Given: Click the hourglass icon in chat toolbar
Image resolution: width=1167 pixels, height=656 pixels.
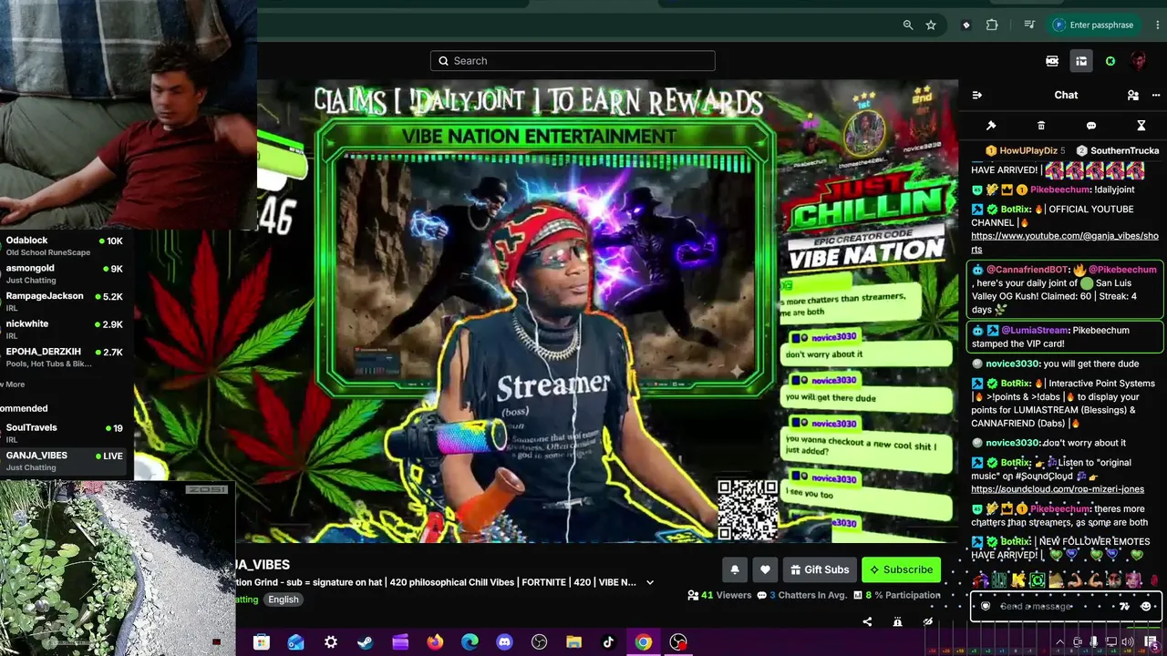Looking at the screenshot, I should 1141,126.
